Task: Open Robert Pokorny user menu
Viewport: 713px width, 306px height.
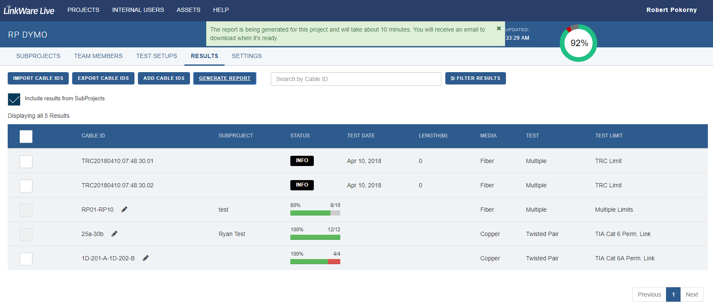Action: pyautogui.click(x=671, y=10)
